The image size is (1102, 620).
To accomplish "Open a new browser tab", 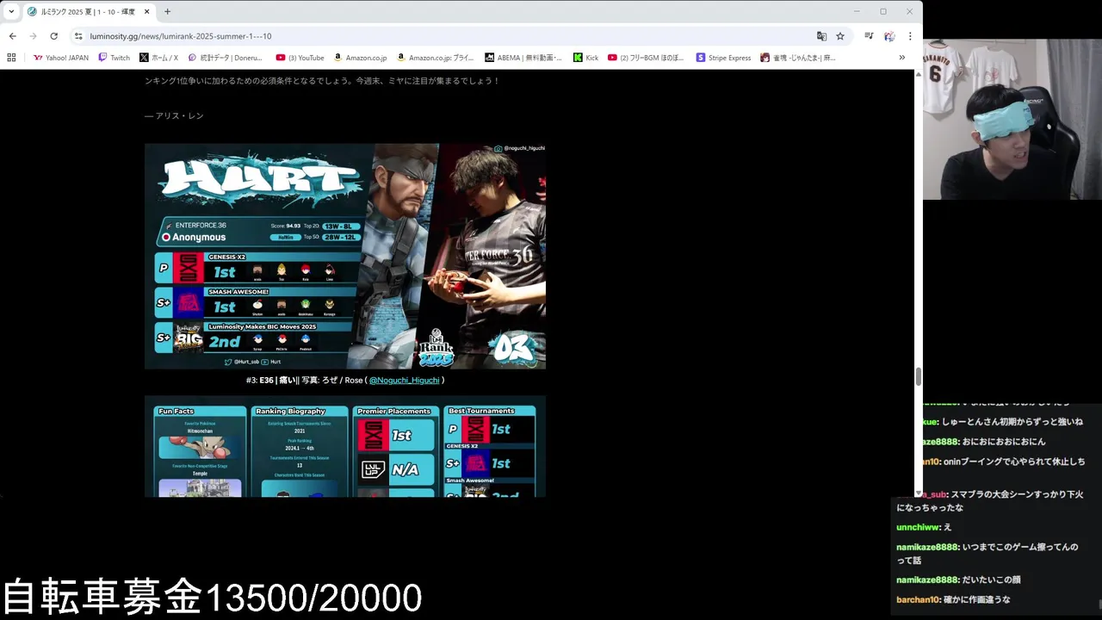I will coord(167,11).
